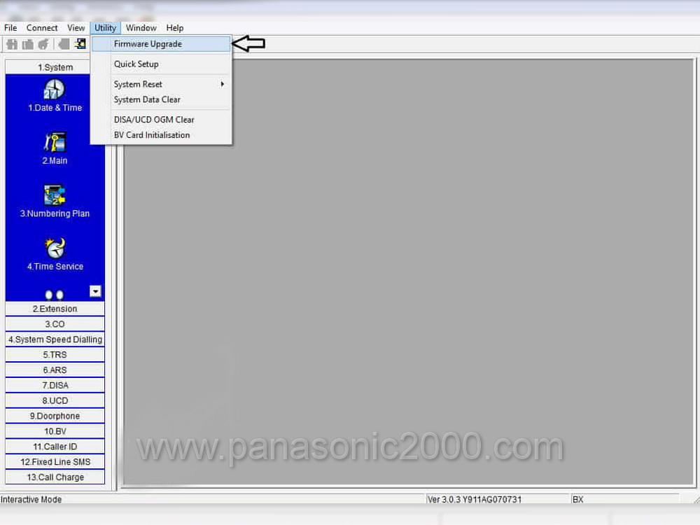This screenshot has width=700, height=525.
Task: Select BV Card Initialisation entry
Action: (x=152, y=135)
